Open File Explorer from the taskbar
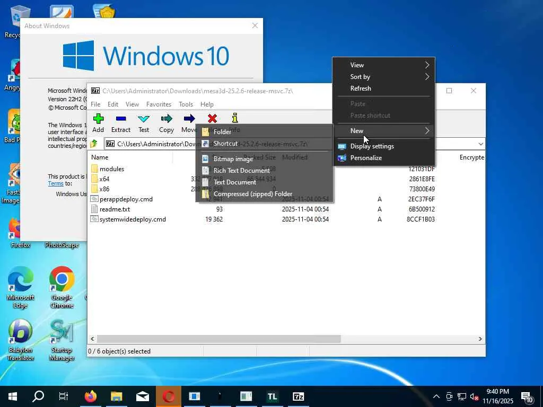The image size is (543, 407). tap(117, 396)
